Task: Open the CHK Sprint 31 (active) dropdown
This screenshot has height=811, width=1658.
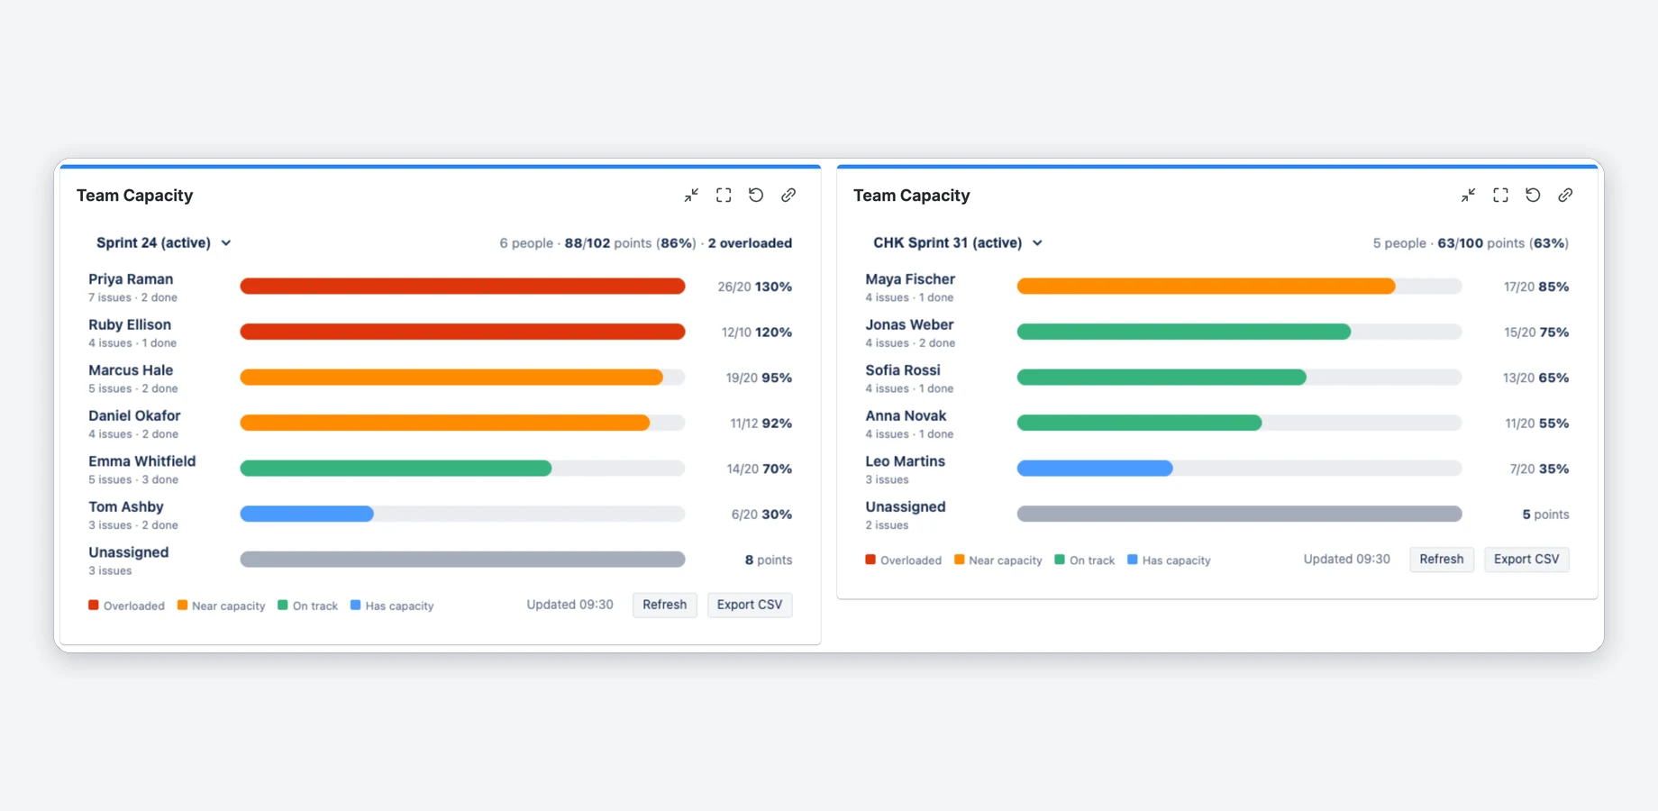Action: pyautogui.click(x=957, y=242)
